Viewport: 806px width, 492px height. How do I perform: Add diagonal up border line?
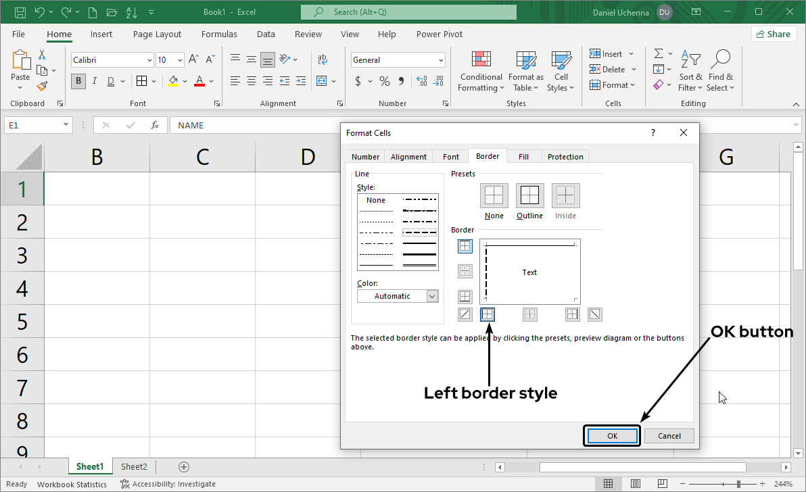[x=465, y=314]
